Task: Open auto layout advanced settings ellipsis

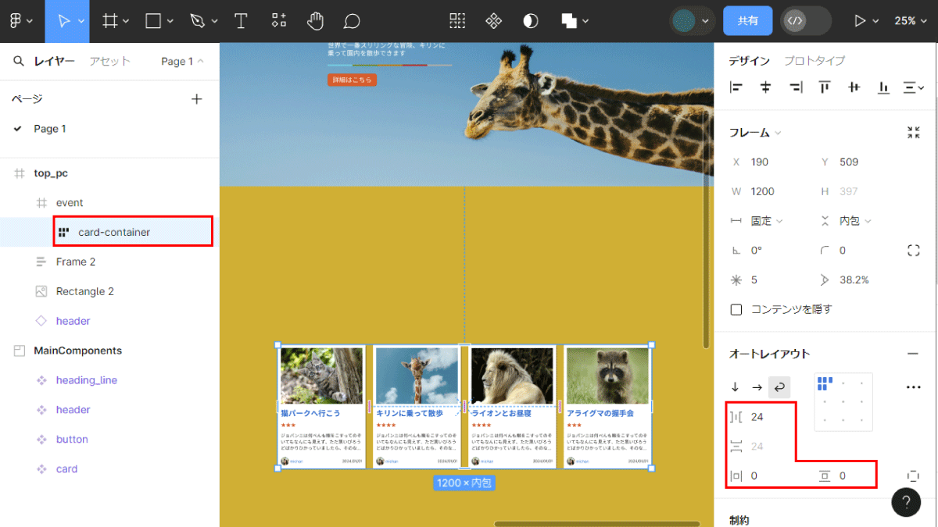Action: point(913,387)
